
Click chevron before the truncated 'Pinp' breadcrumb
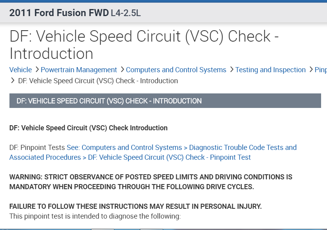click(x=310, y=69)
